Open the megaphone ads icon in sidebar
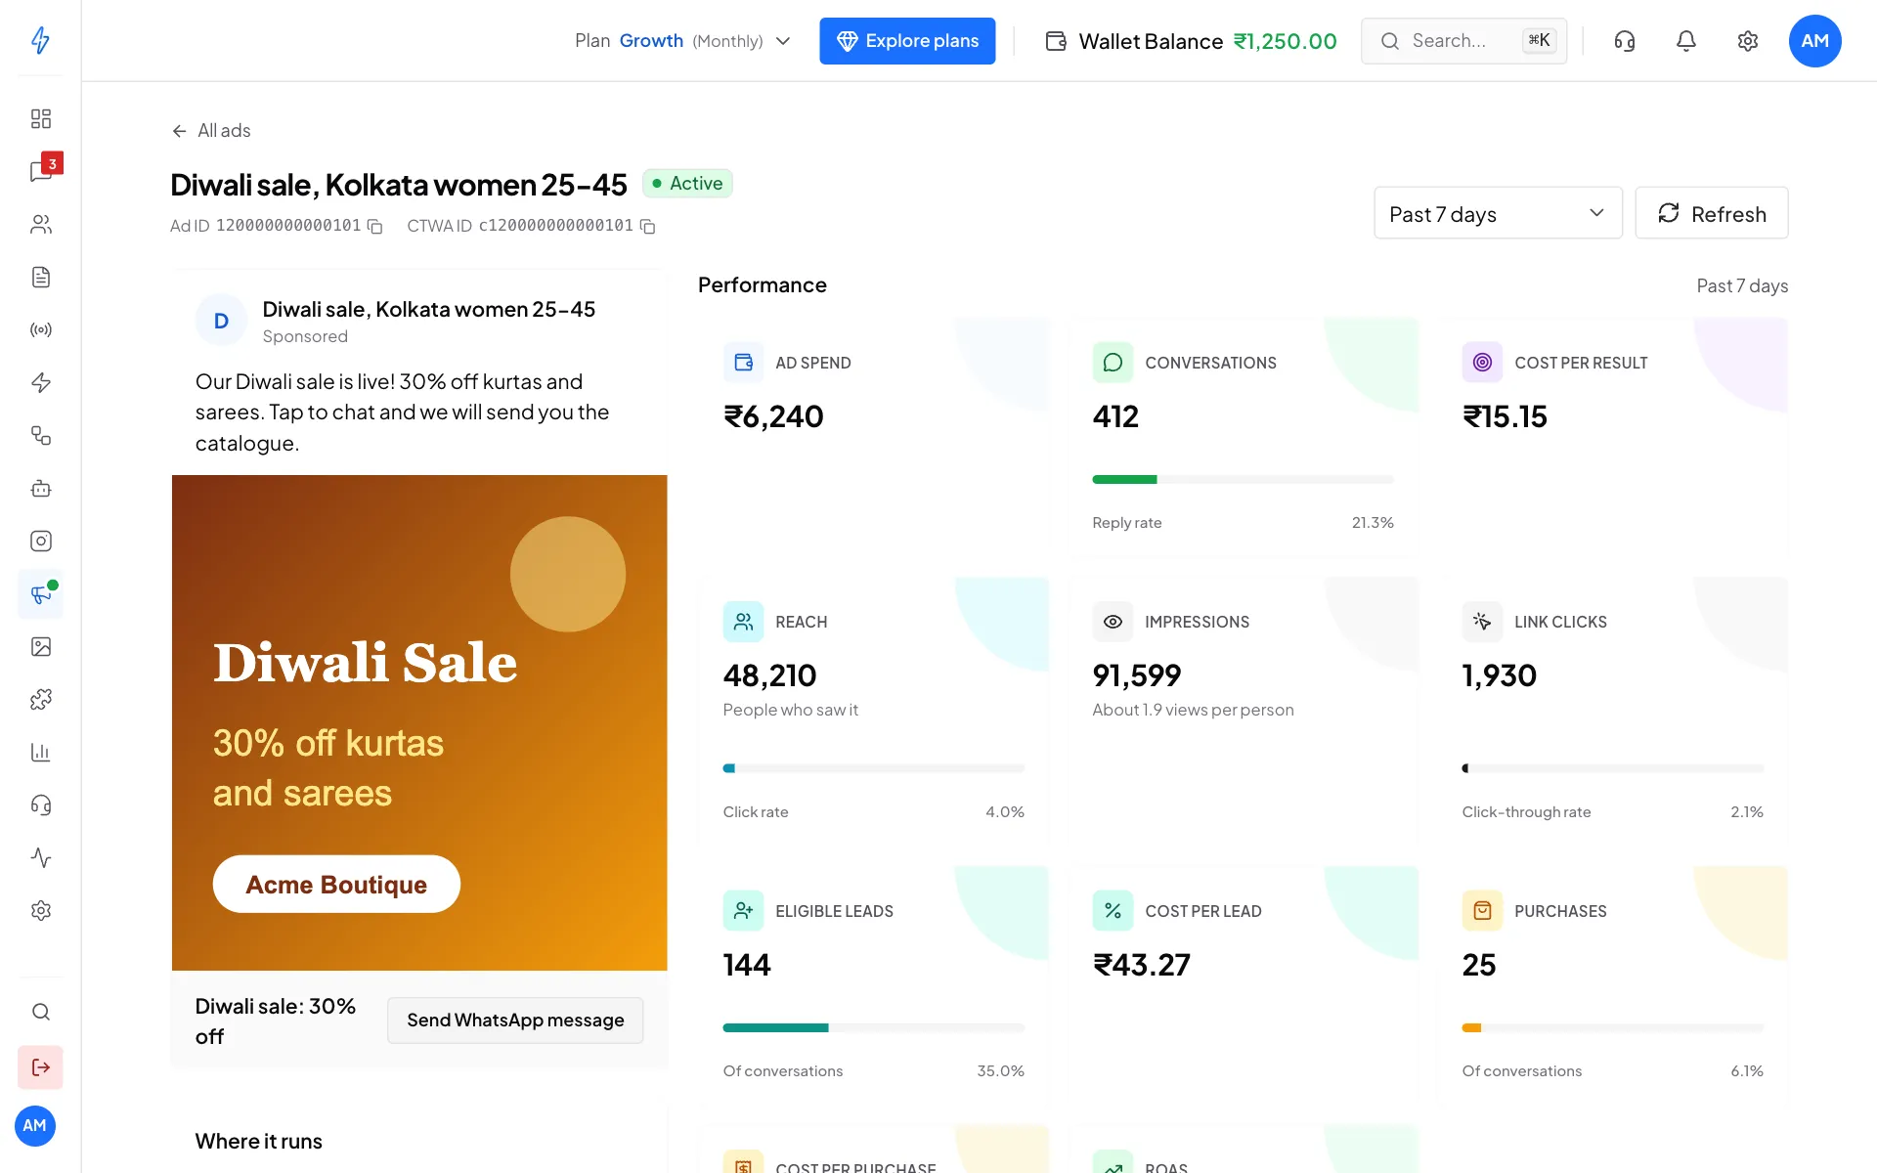 40,593
